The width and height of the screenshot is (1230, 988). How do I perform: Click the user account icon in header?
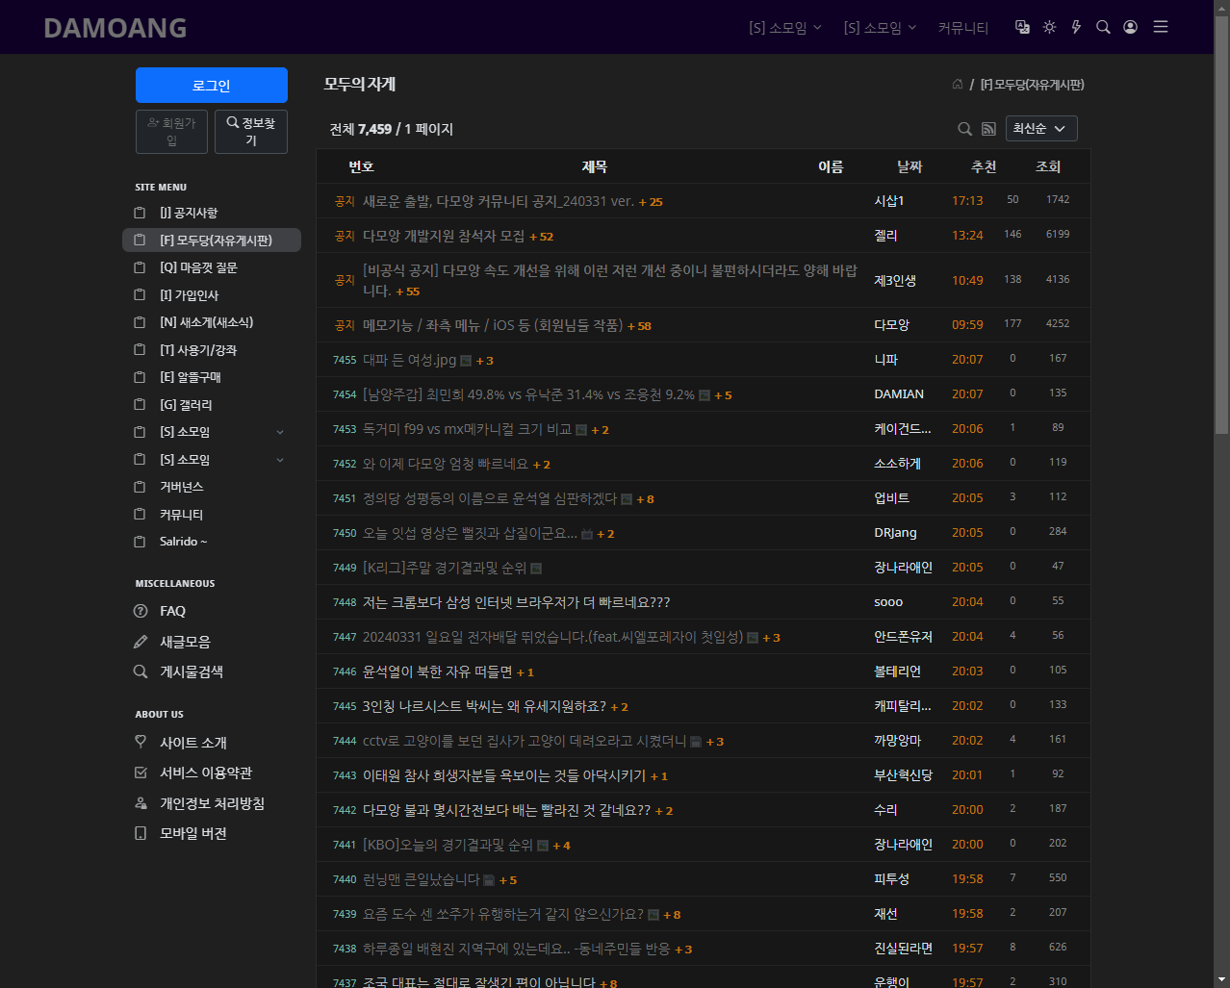point(1130,27)
